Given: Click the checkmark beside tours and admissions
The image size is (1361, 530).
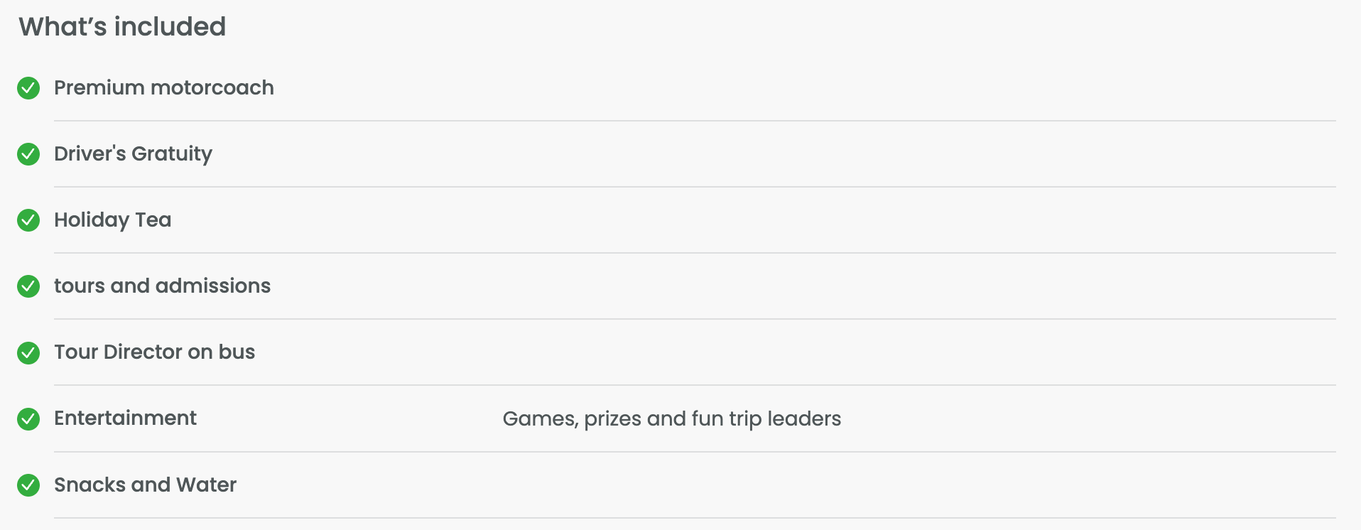Looking at the screenshot, I should 28,286.
